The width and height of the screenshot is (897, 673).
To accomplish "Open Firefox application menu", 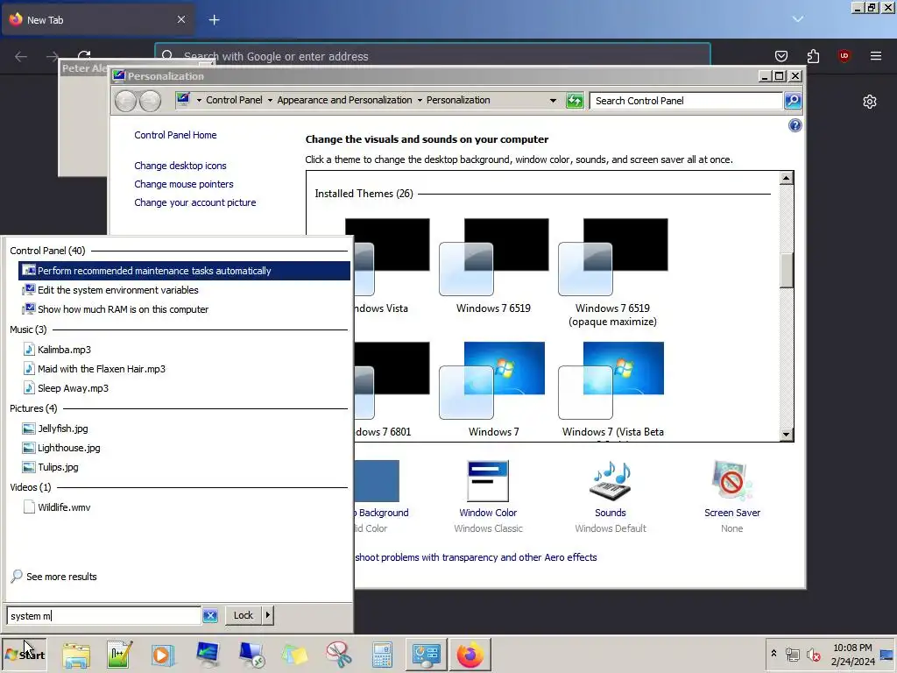I will pyautogui.click(x=875, y=55).
